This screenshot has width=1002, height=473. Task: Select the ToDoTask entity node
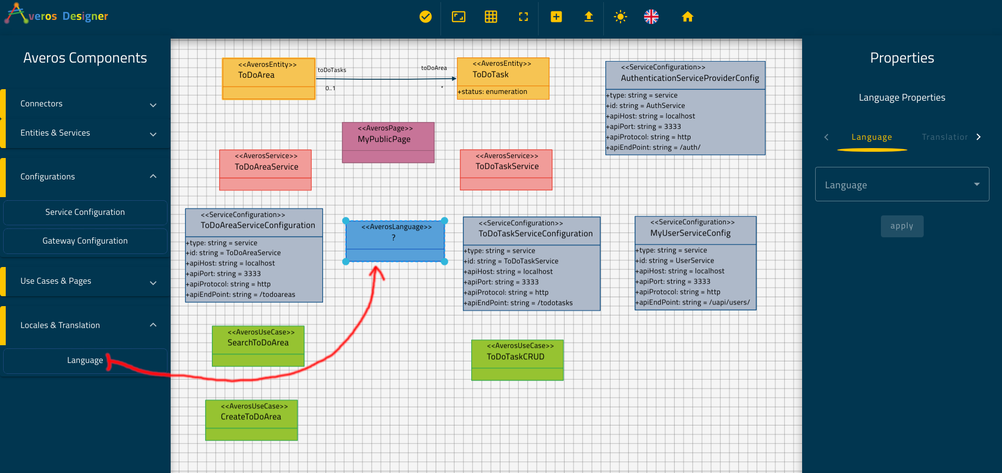(x=503, y=78)
